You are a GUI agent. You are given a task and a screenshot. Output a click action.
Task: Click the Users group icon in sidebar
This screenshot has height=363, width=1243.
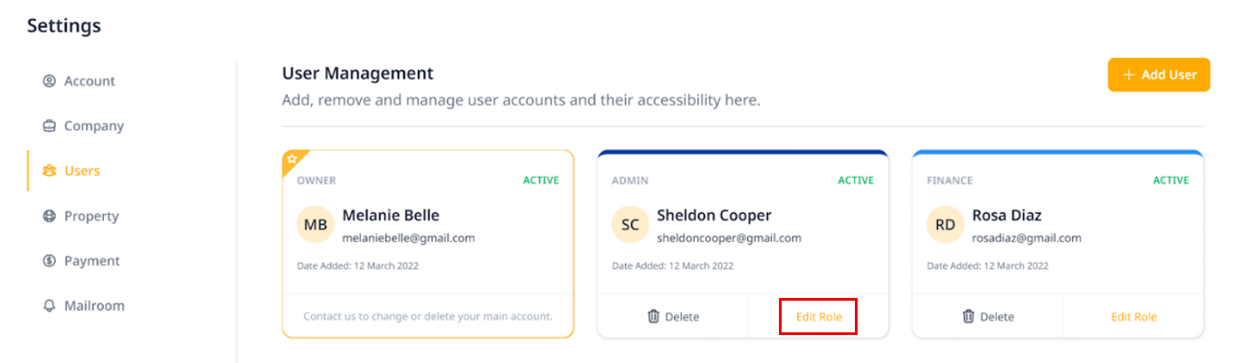pyautogui.click(x=50, y=171)
